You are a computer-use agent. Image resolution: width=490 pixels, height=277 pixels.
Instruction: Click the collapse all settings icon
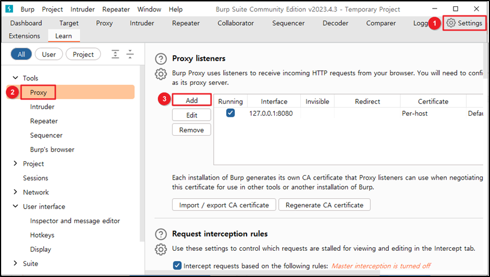point(130,54)
